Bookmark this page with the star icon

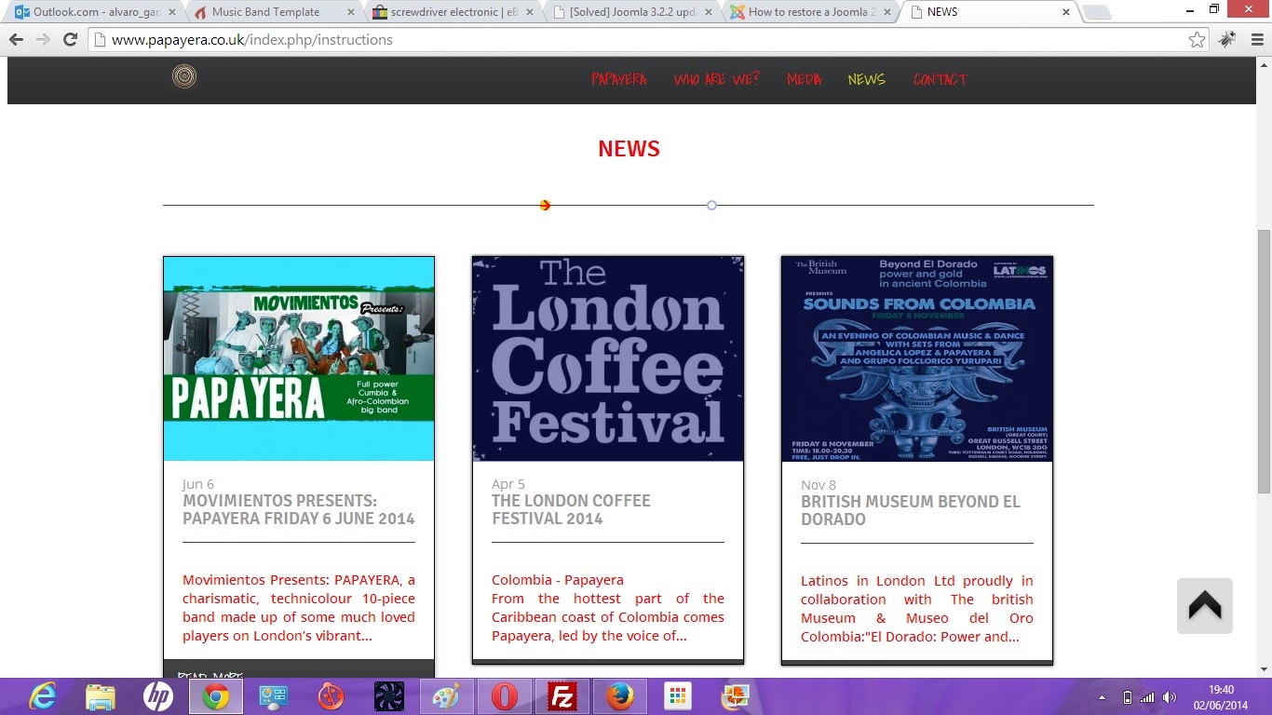1198,40
